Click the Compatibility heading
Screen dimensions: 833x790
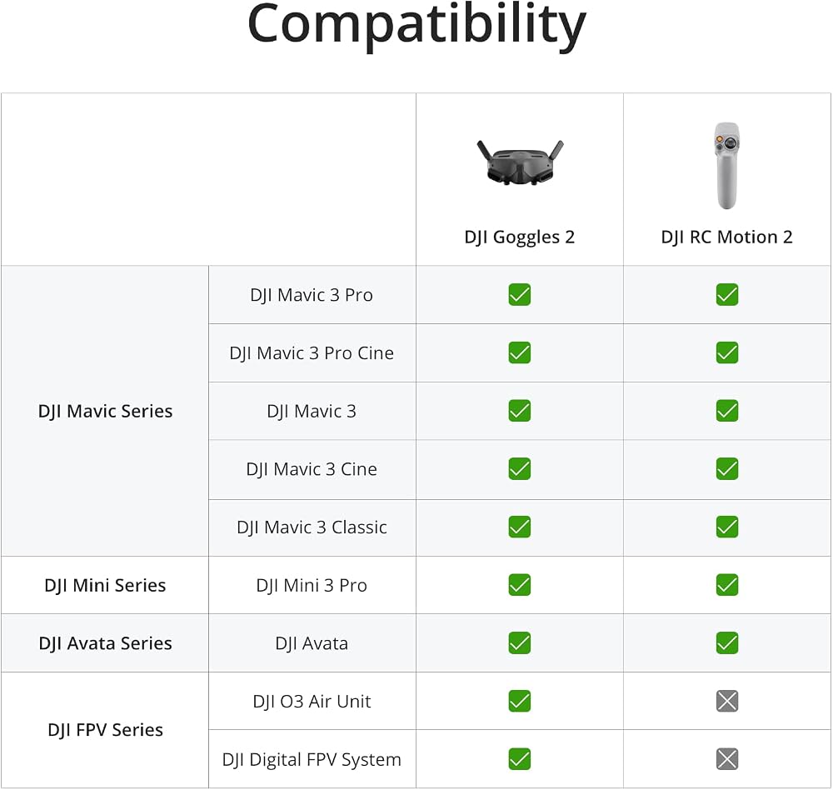coord(417,25)
